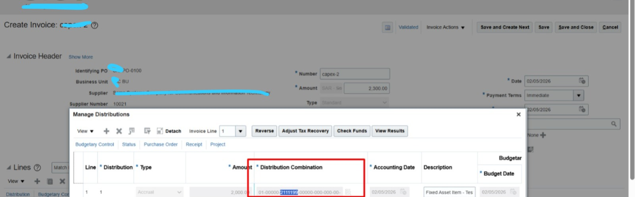635x197 pixels.
Task: Add a line with Lines plus icon
Action: [x=37, y=181]
